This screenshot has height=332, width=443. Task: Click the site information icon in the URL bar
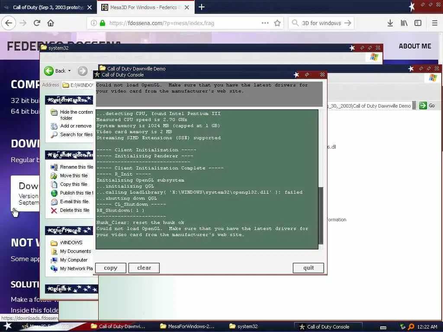pyautogui.click(x=93, y=23)
